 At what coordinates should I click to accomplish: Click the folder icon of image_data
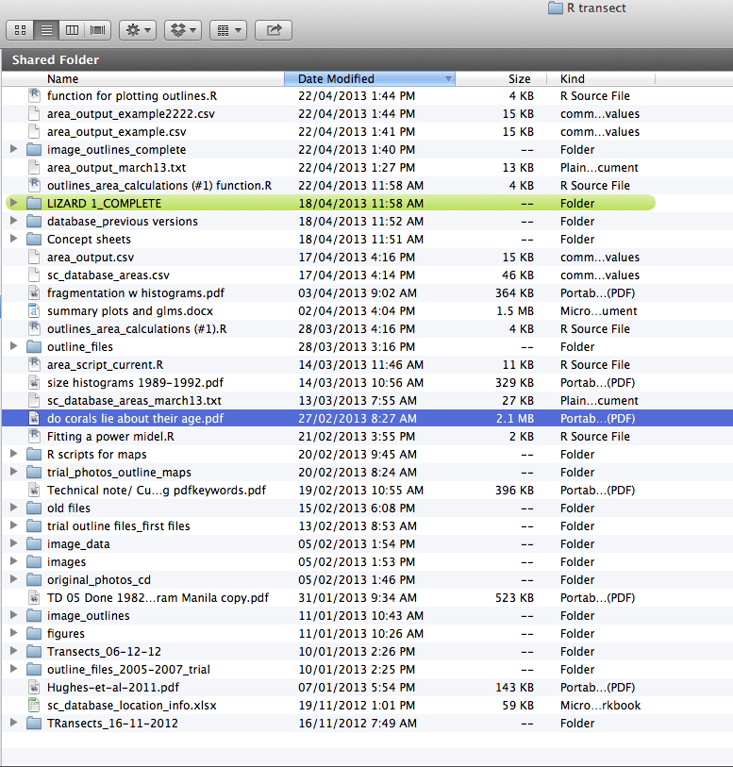point(34,543)
